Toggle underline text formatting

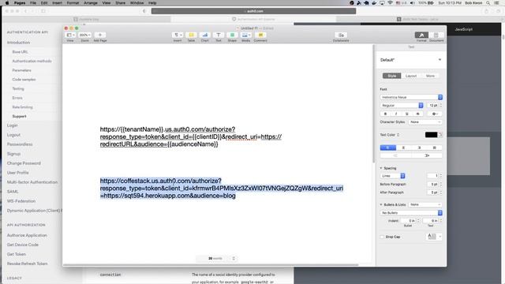pos(407,114)
